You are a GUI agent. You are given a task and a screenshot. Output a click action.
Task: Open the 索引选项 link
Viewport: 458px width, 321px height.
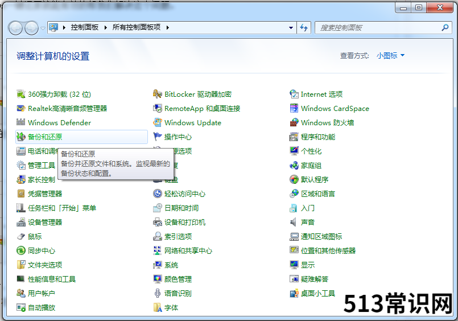pos(178,236)
